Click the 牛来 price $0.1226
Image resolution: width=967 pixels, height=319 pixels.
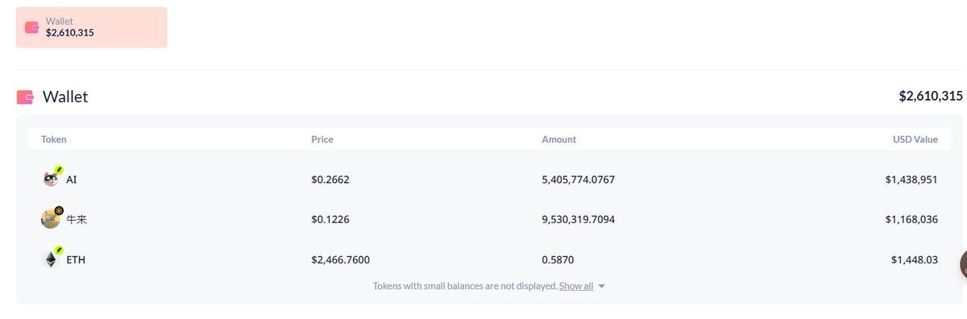[330, 219]
